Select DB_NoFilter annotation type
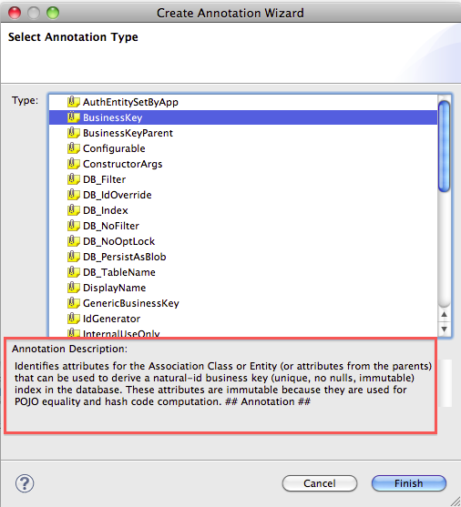 pos(243,226)
